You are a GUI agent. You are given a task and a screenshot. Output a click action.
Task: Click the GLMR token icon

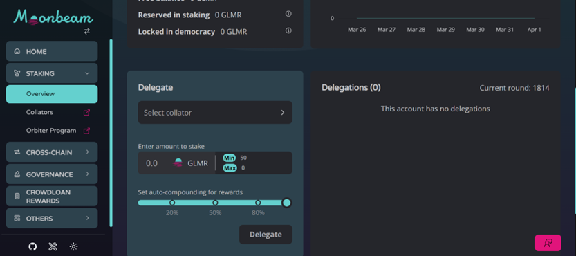(178, 163)
